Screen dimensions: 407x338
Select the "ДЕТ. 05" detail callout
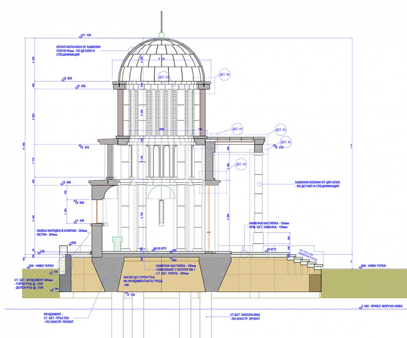280,130
